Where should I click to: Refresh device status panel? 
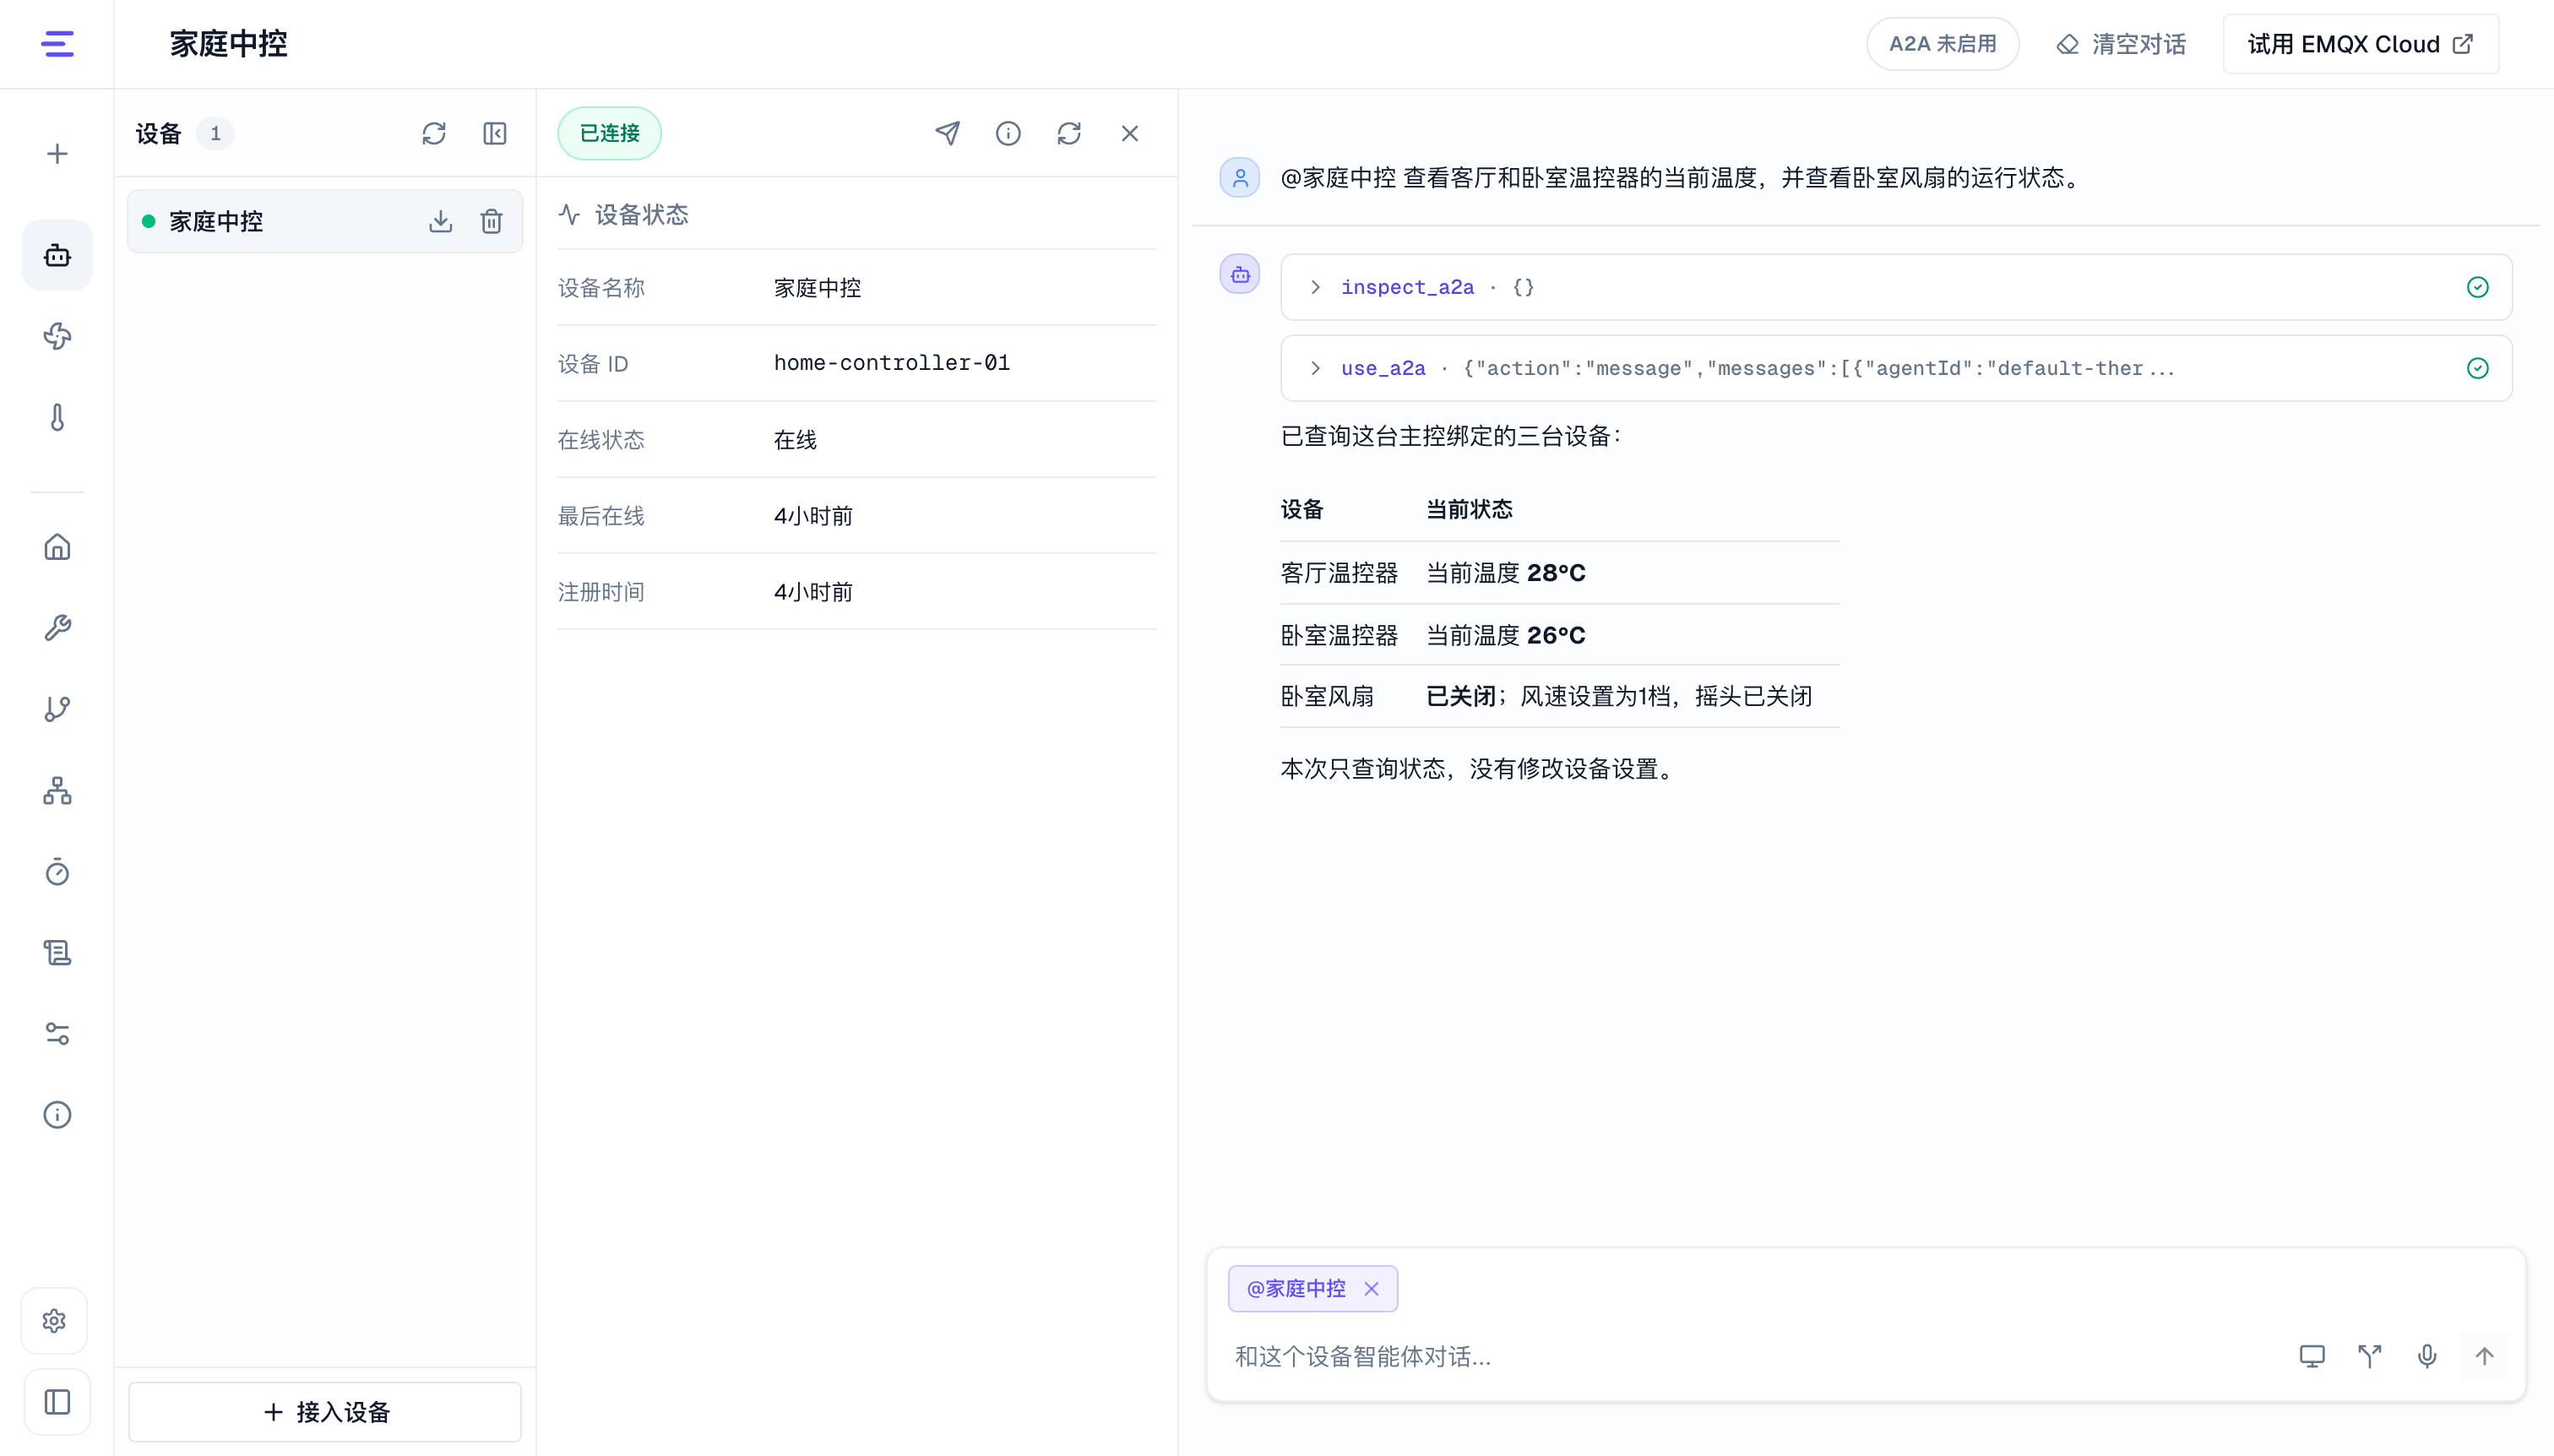coord(1069,133)
